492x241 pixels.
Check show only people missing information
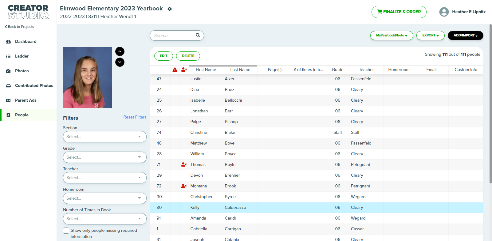[x=66, y=231]
